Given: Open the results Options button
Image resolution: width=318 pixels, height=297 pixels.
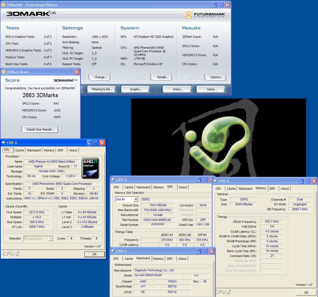Looking at the screenshot, I should point(216,77).
